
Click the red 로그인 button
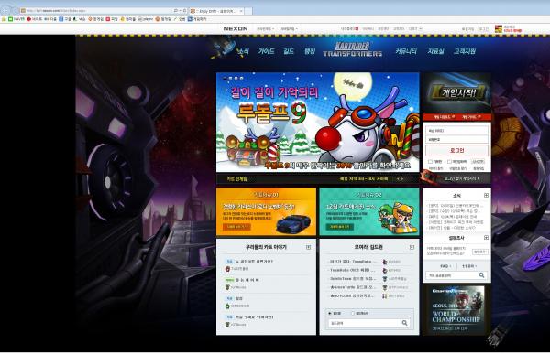[456, 150]
